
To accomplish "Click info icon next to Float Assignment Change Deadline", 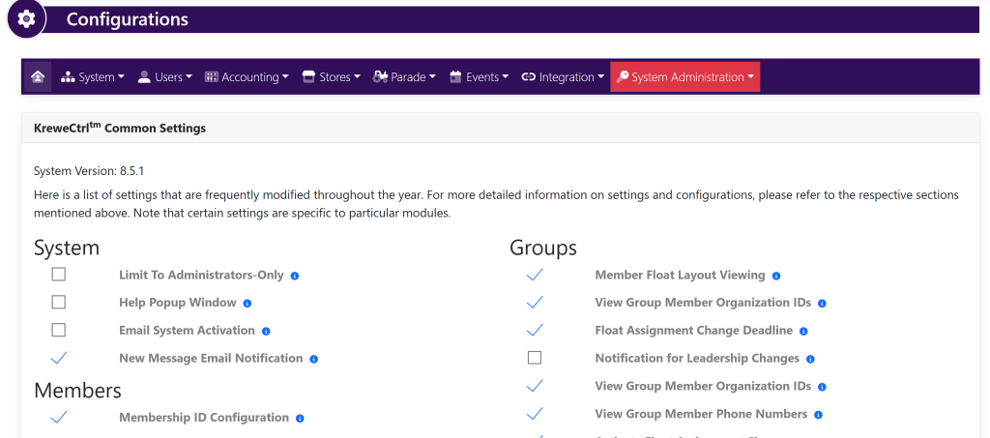I will 803,332.
